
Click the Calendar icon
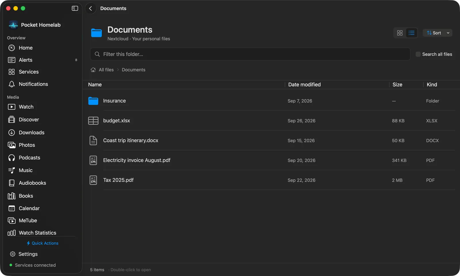click(11, 208)
